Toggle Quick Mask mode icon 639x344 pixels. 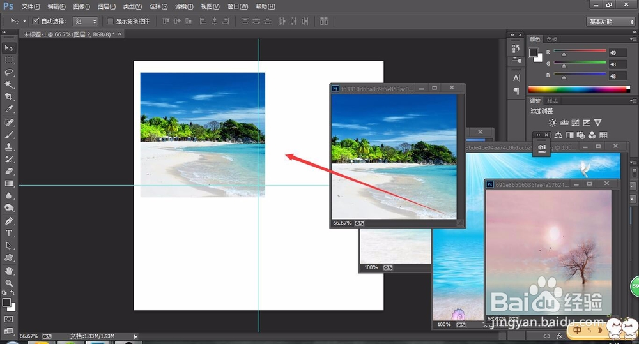8,319
